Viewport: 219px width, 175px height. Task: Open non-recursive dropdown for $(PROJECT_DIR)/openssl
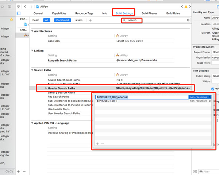[200, 97]
